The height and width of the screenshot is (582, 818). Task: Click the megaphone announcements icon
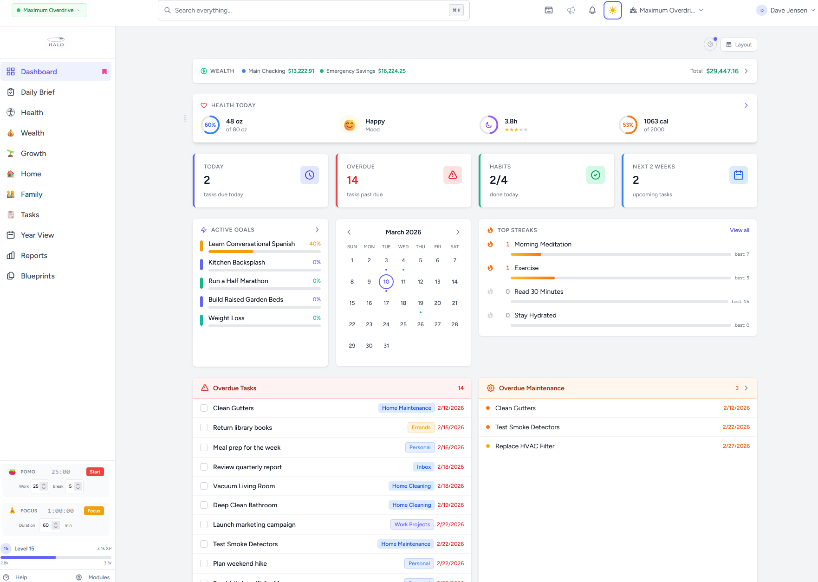point(571,10)
